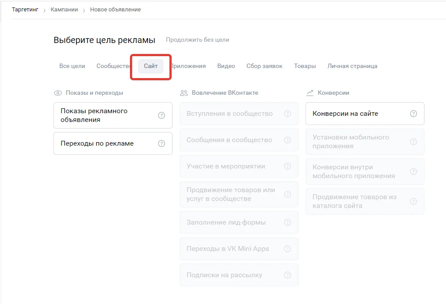Click the Вовлечение ВКонтакте section heading
Screen dimensions: 446x304
point(225,93)
